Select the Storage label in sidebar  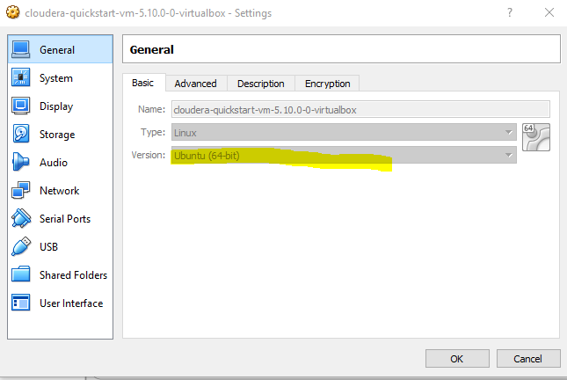pos(57,135)
